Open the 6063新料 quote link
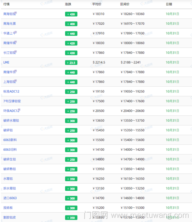 pos(10,140)
